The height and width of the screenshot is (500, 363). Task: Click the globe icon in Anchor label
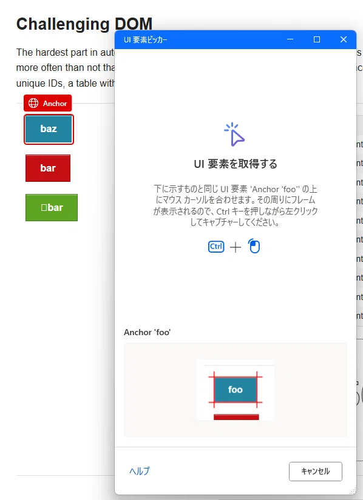tap(33, 103)
